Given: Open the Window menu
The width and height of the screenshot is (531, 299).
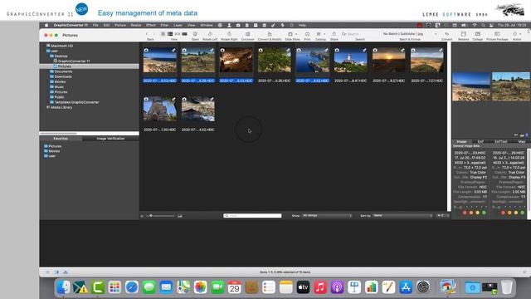Looking at the screenshot, I should (207, 25).
